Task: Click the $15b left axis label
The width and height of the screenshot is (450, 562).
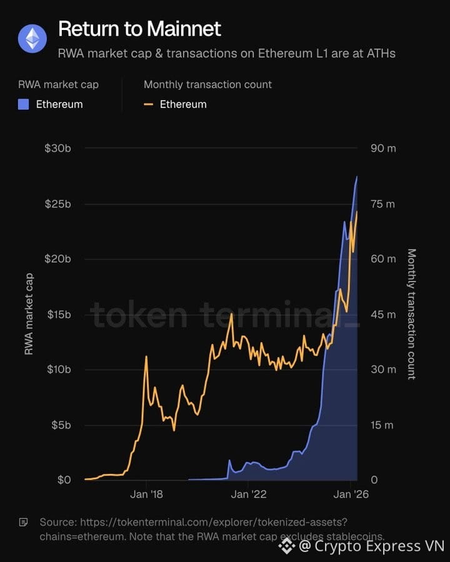Action: pos(59,315)
